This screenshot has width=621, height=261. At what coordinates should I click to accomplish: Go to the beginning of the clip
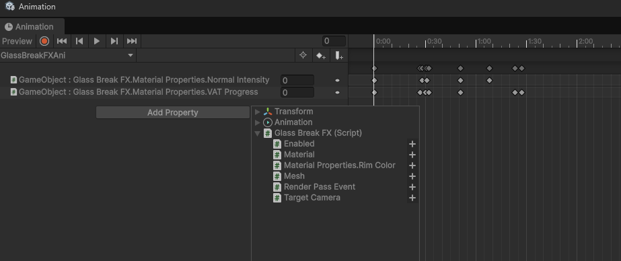click(x=62, y=41)
